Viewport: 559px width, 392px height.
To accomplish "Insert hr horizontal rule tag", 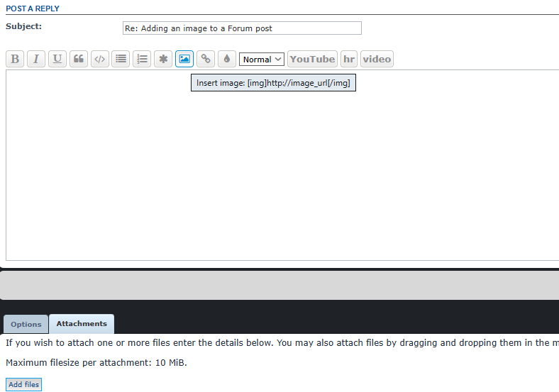I will 348,59.
